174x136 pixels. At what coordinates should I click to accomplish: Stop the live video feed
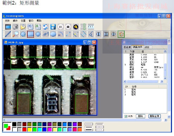[68, 27]
